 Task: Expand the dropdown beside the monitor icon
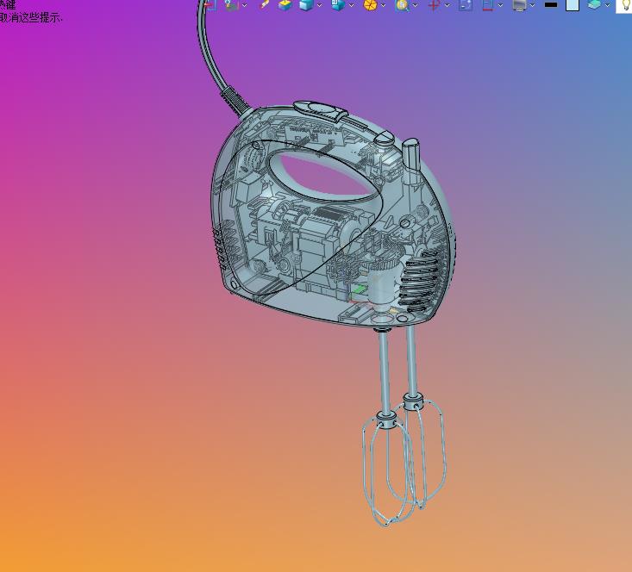pos(533,5)
